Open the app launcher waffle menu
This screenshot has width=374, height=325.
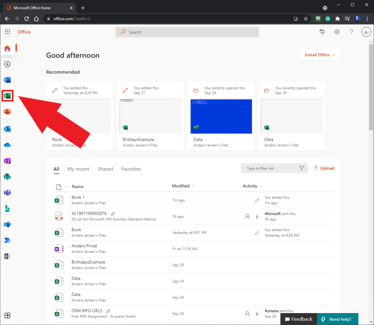coord(7,32)
